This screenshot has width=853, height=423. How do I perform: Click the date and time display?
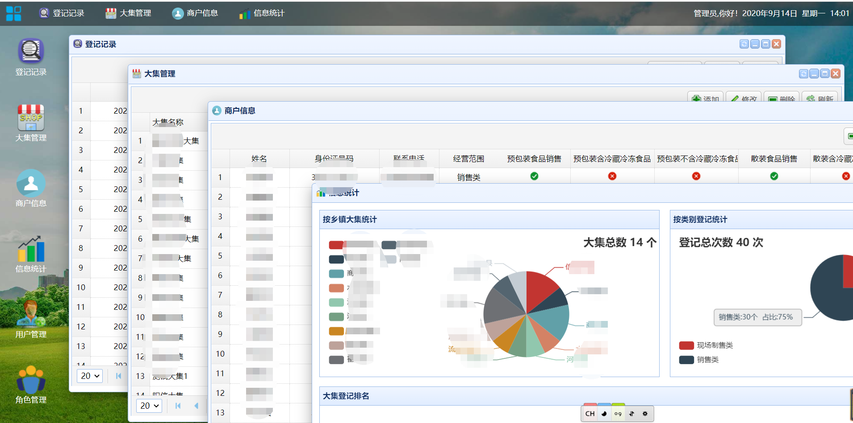[795, 13]
